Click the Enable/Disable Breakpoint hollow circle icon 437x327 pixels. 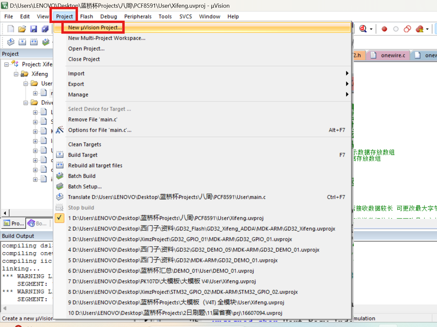tap(396, 29)
